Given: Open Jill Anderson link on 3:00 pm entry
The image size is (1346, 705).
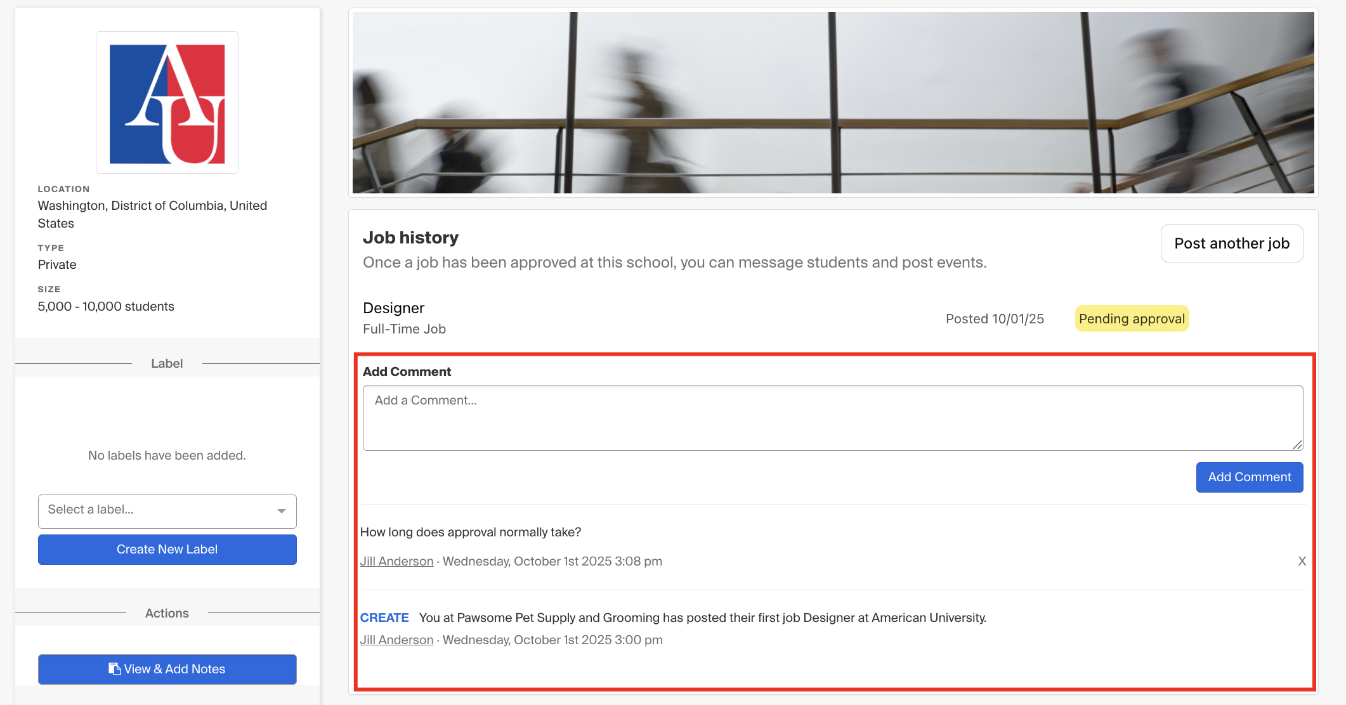Looking at the screenshot, I should [396, 640].
